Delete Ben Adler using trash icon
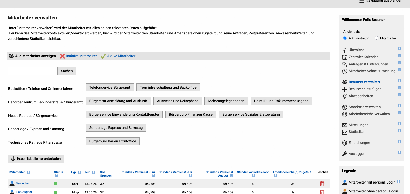 point(322,184)
